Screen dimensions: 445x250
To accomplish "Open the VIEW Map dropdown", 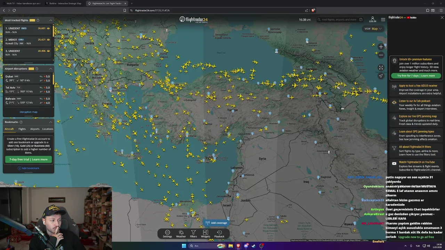I will tap(373, 28).
